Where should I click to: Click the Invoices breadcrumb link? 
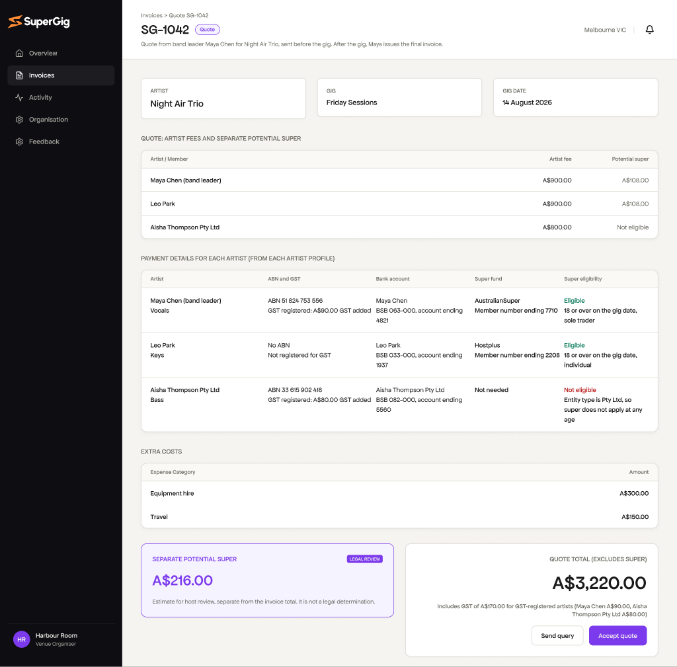click(x=151, y=15)
